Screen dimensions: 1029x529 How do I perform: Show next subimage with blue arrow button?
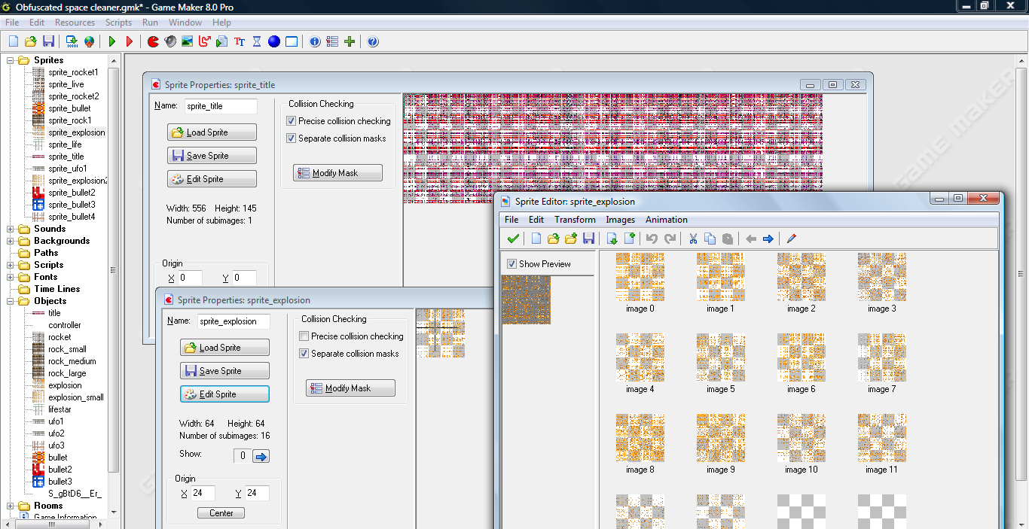point(261,456)
